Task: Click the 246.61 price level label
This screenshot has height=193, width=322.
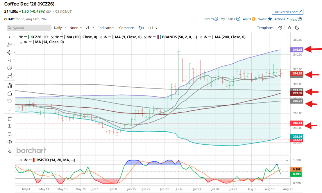Action: point(297,123)
